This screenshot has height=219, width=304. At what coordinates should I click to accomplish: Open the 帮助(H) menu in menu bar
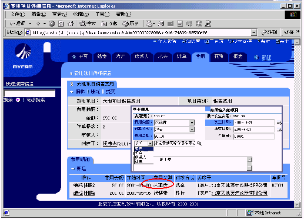(123, 14)
